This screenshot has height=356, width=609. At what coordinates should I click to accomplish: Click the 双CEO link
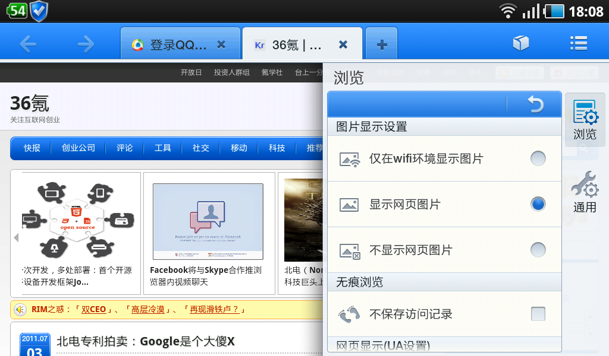click(x=93, y=310)
